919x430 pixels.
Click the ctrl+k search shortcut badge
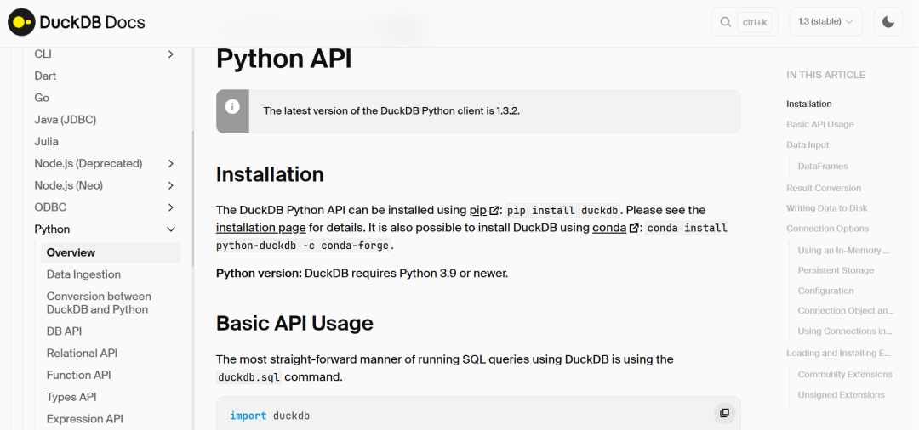(755, 22)
